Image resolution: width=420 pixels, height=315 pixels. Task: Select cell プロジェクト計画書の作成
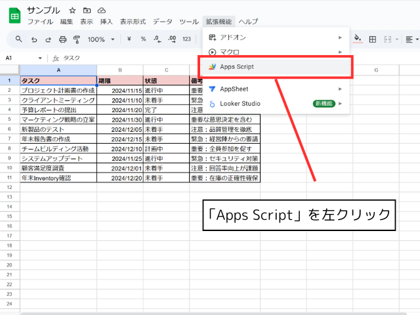58,91
